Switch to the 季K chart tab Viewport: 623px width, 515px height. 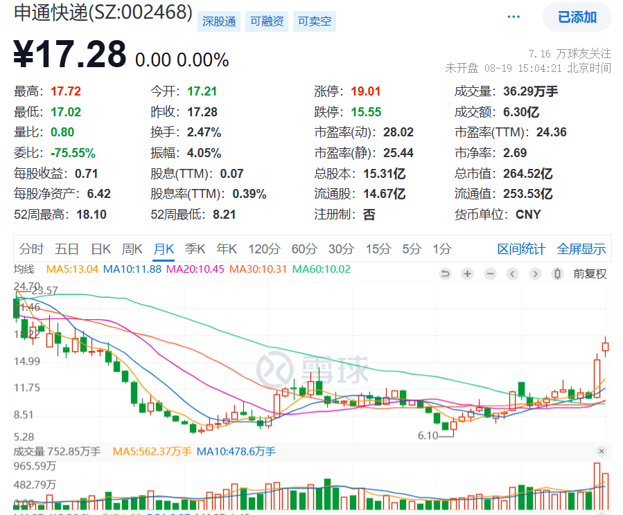click(x=195, y=249)
